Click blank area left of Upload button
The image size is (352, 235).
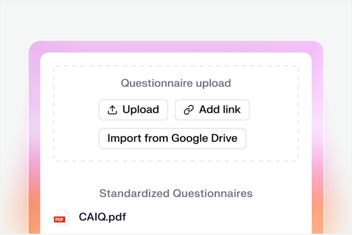[76, 110]
